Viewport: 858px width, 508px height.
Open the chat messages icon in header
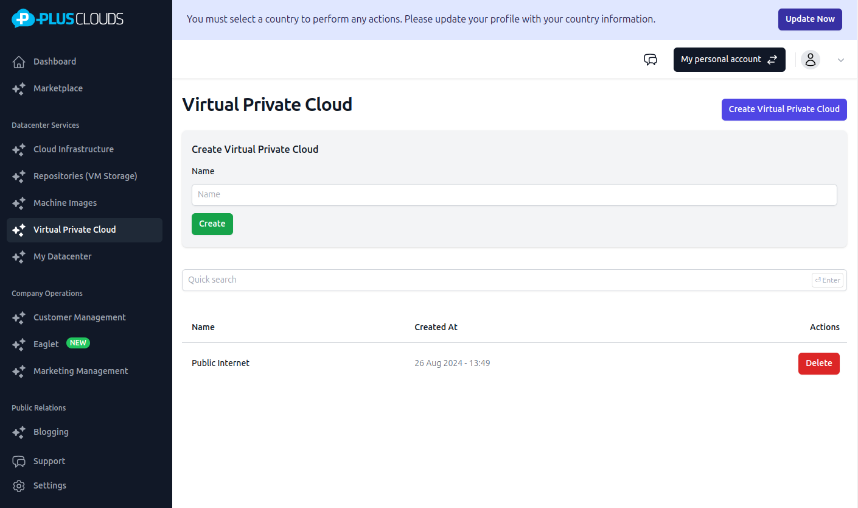(x=650, y=60)
